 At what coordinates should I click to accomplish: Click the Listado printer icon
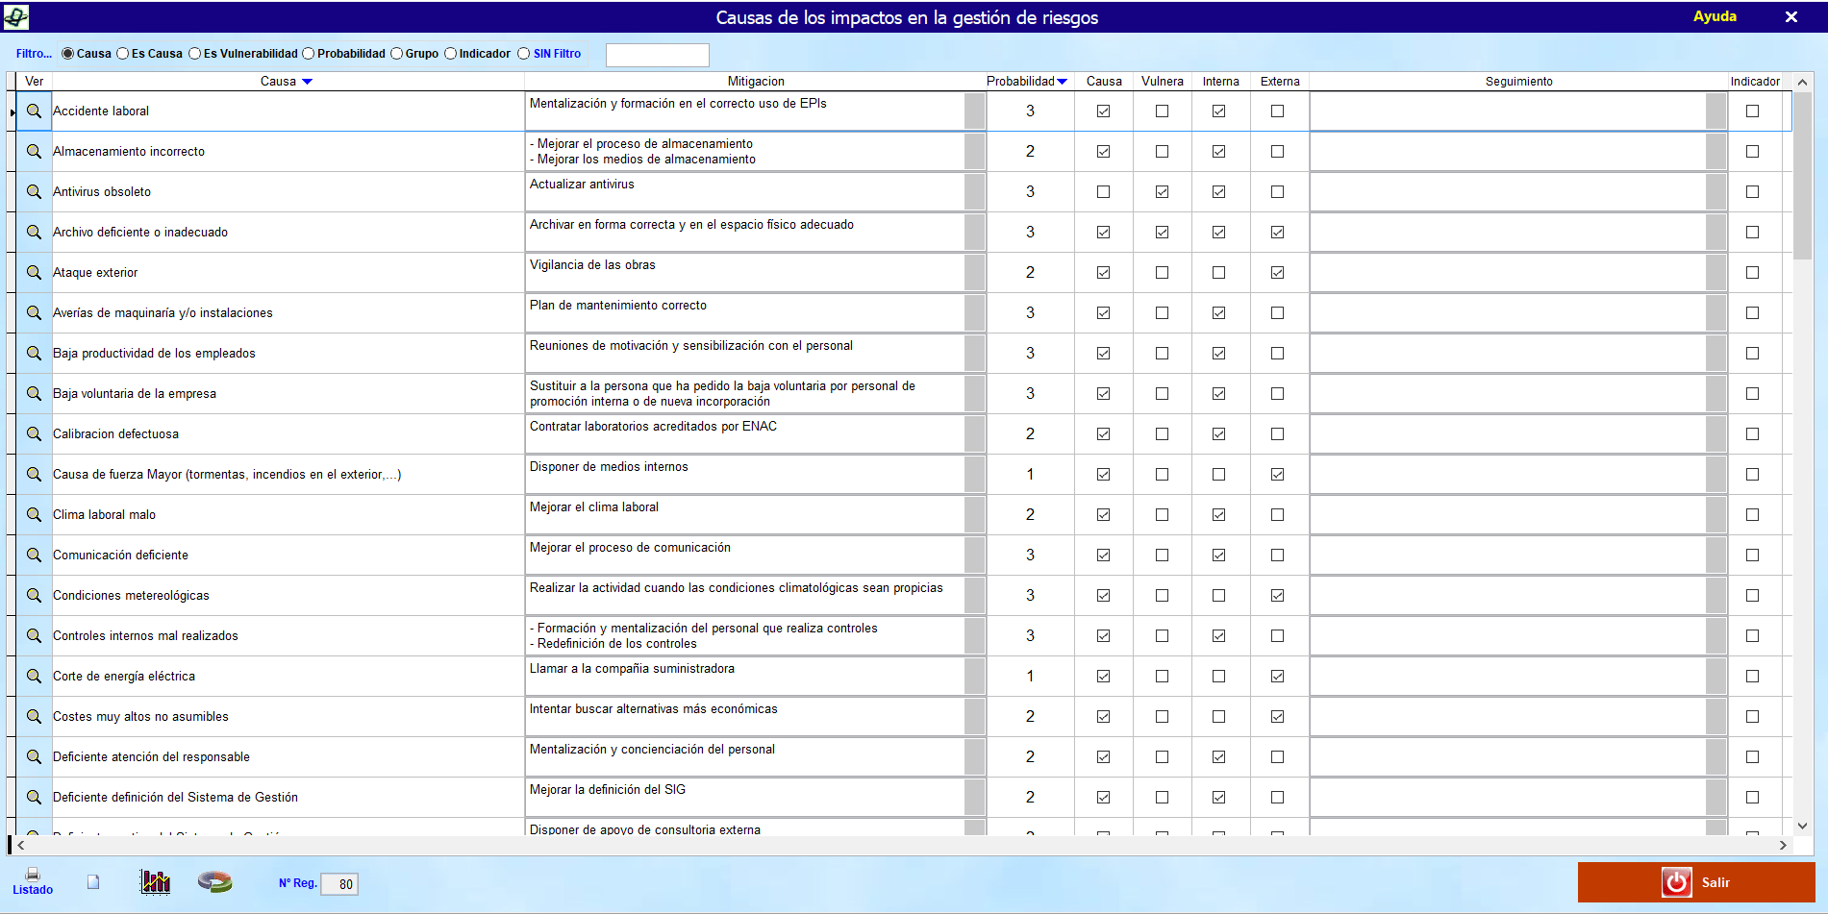pyautogui.click(x=33, y=875)
